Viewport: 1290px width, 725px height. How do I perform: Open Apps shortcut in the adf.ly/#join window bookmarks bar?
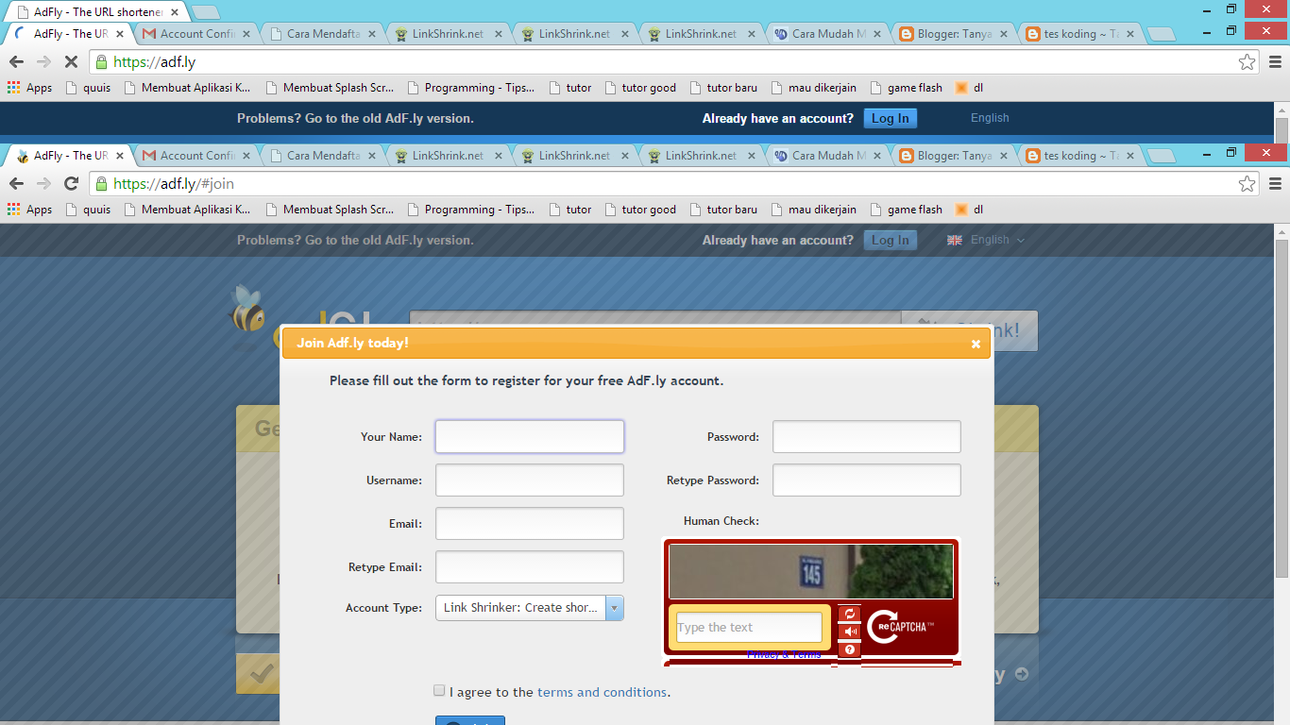[30, 210]
